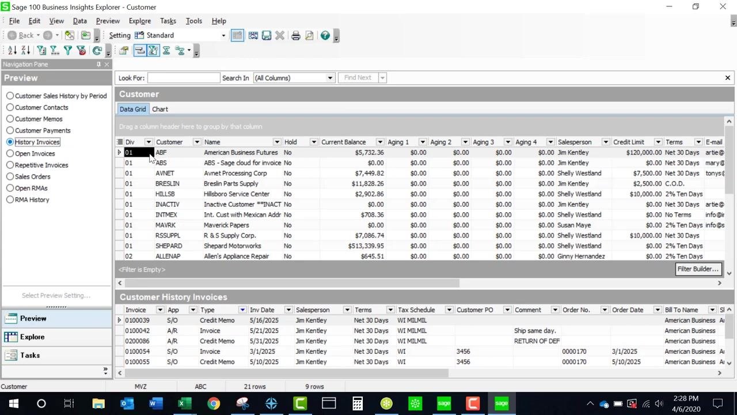Refresh the data view

[x=97, y=51]
